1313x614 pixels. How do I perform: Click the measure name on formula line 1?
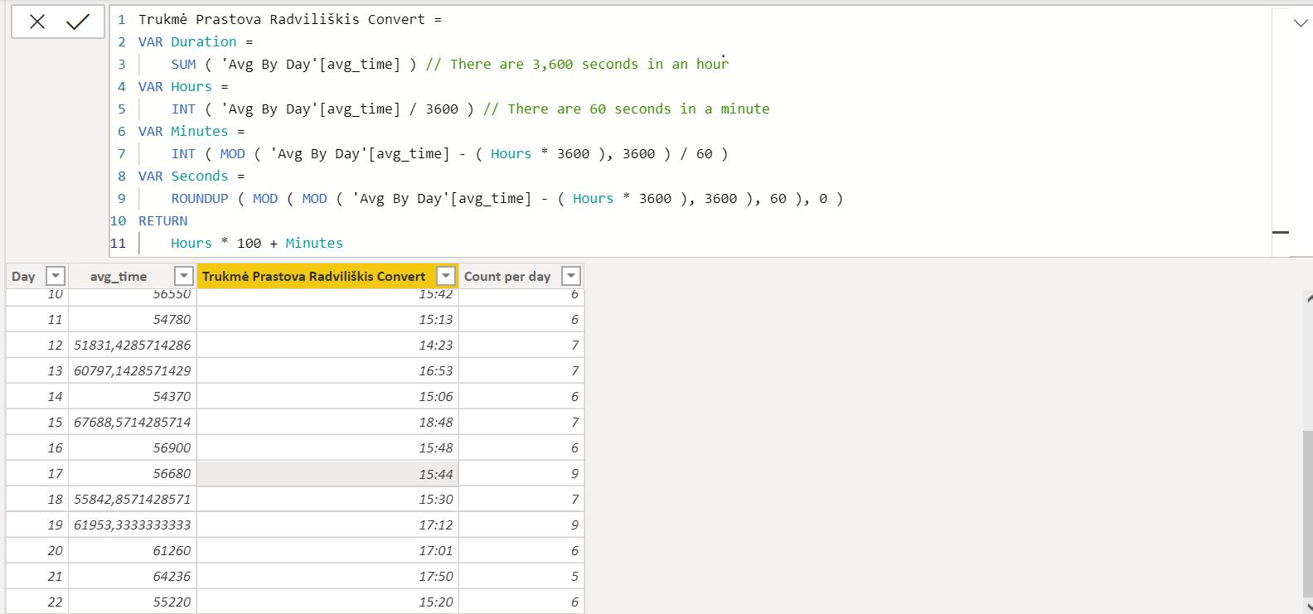pos(282,19)
